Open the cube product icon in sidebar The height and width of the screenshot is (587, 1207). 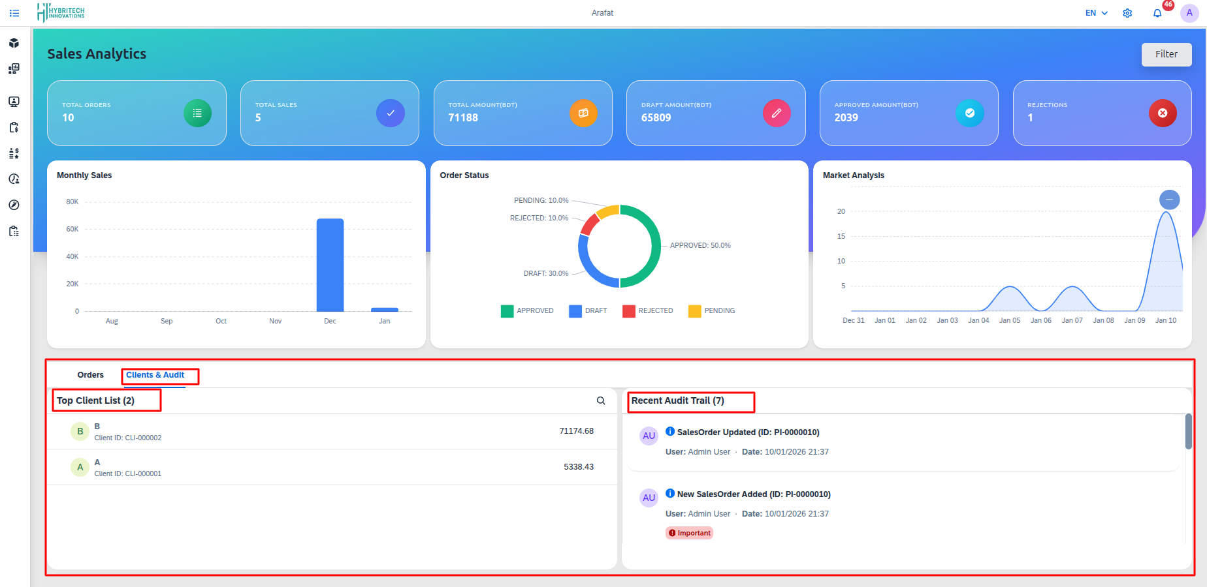click(x=14, y=43)
